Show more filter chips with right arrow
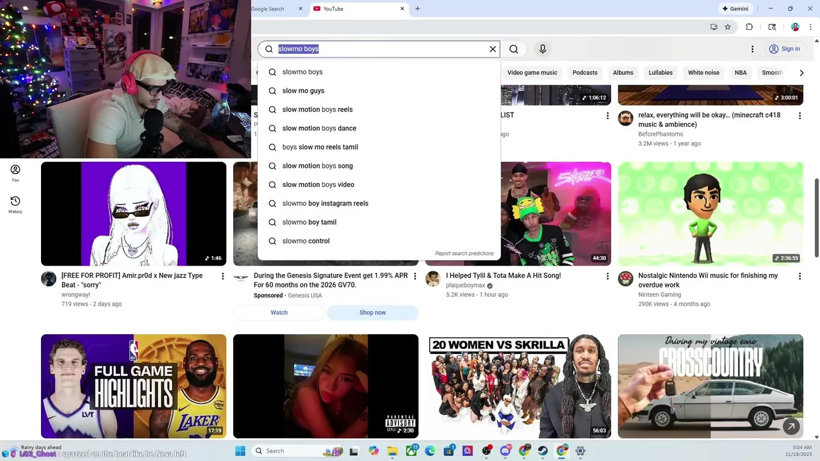The image size is (820, 461). point(801,73)
